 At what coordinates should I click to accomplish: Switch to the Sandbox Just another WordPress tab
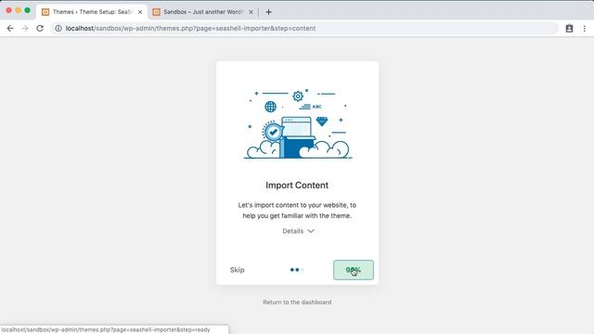(x=202, y=12)
